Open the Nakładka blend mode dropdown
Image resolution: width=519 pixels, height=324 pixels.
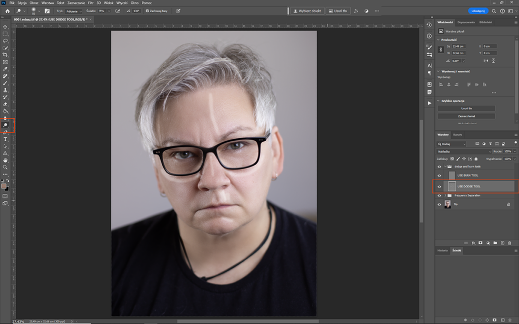click(464, 151)
